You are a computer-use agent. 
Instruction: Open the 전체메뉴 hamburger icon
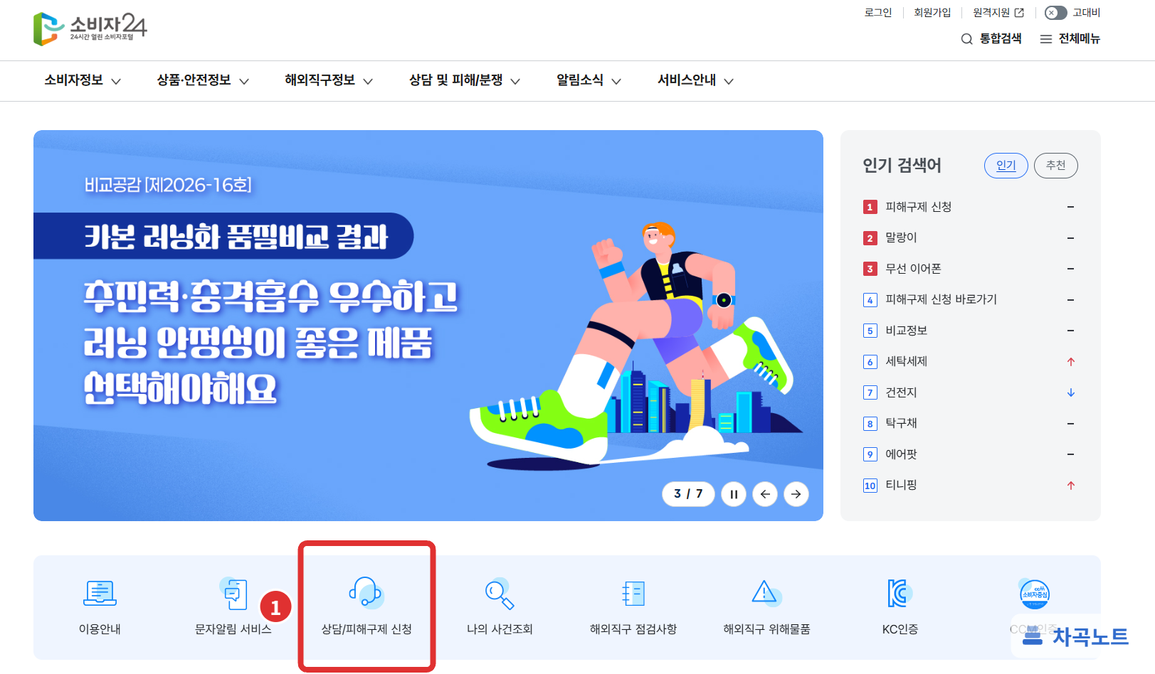click(1045, 39)
